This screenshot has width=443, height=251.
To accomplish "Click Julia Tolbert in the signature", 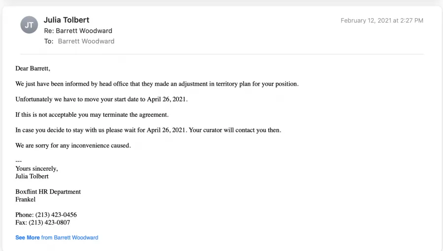I will [32, 176].
